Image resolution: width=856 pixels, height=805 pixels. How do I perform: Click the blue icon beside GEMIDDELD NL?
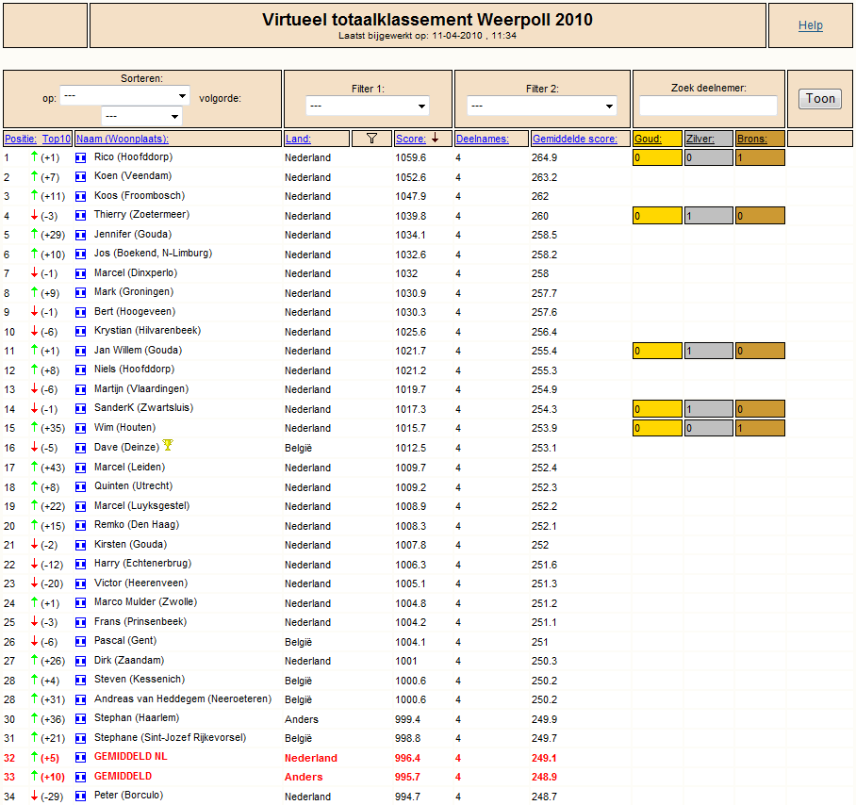(81, 758)
